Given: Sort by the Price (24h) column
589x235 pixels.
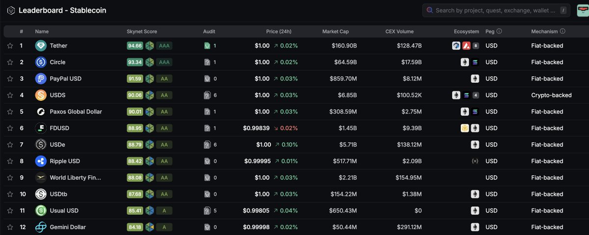Looking at the screenshot, I should tap(279, 31).
